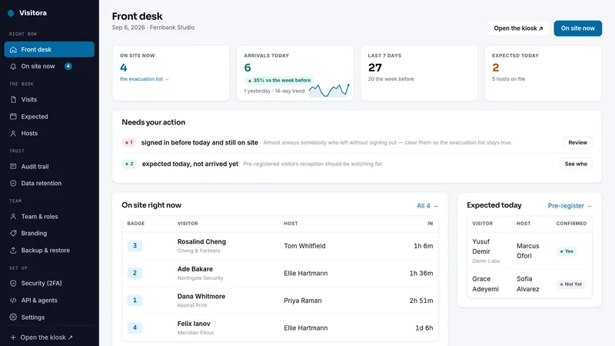
Task: Click the See who button
Action: [x=576, y=164]
